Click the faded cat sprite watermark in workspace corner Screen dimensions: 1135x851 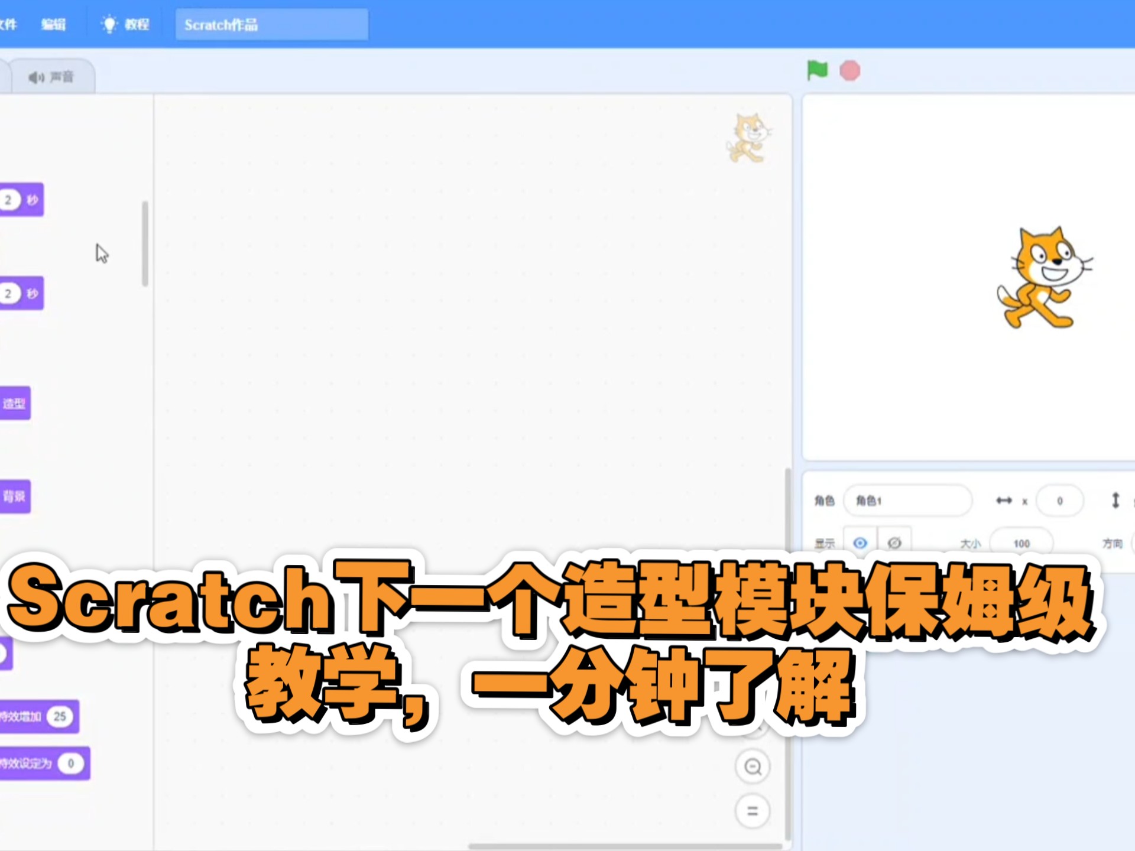click(x=748, y=138)
